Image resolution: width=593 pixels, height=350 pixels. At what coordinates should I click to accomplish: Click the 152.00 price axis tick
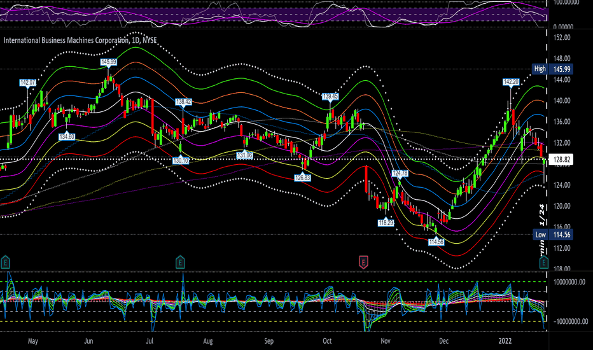pyautogui.click(x=562, y=38)
